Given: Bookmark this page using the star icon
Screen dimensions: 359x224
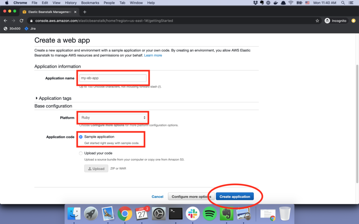Looking at the screenshot, I should [317, 21].
